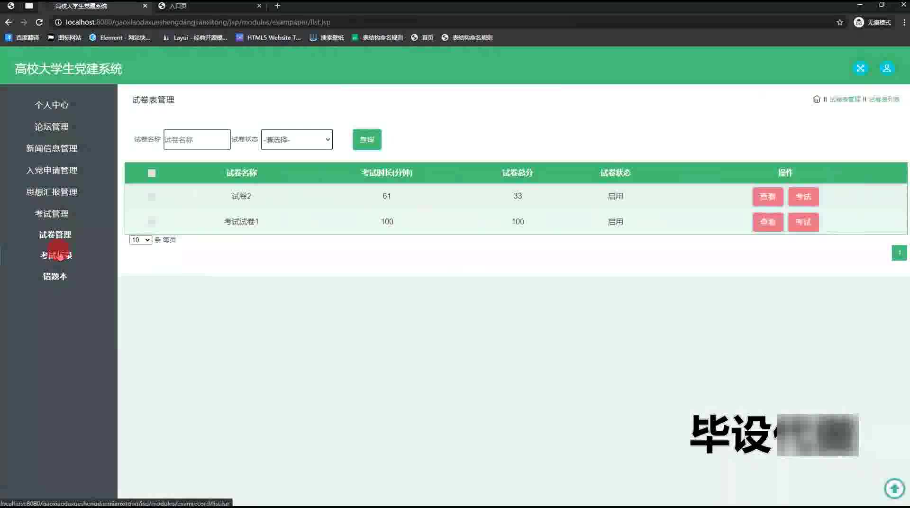Open the user profile icon in header
This screenshot has width=910, height=508.
[887, 68]
